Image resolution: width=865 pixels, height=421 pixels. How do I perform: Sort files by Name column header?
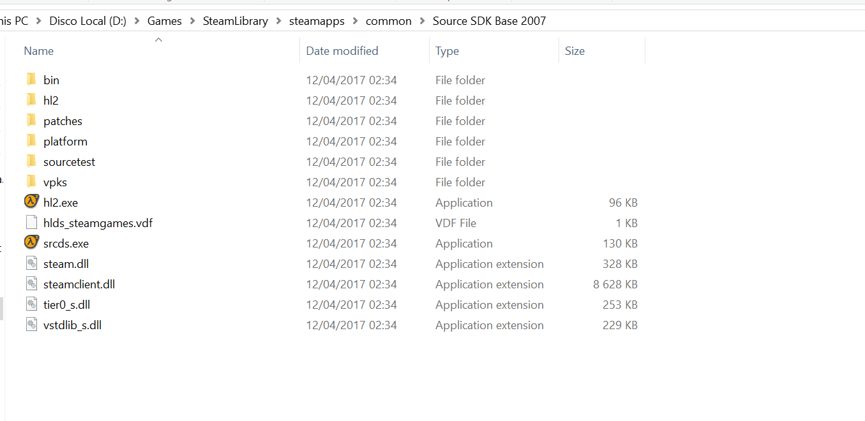(x=38, y=51)
